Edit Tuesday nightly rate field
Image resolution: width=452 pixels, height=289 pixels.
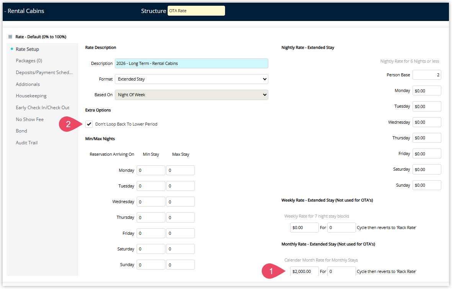427,107
